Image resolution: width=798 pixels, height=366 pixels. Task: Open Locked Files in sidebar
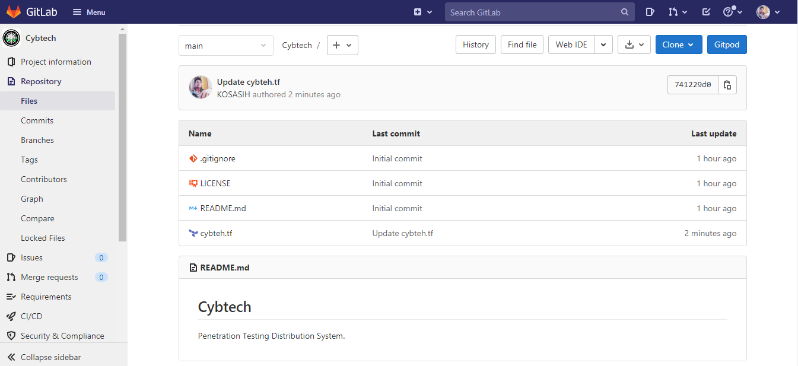(43, 238)
